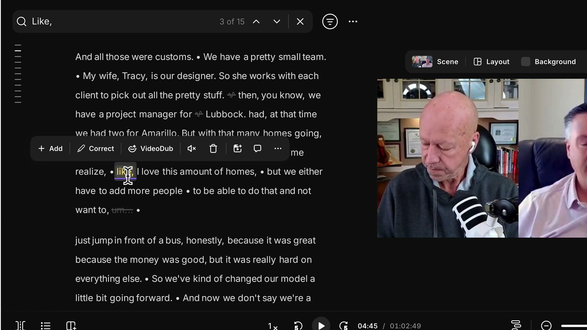Image resolution: width=587 pixels, height=330 pixels.
Task: Open the search filter options icon
Action: pos(330,21)
